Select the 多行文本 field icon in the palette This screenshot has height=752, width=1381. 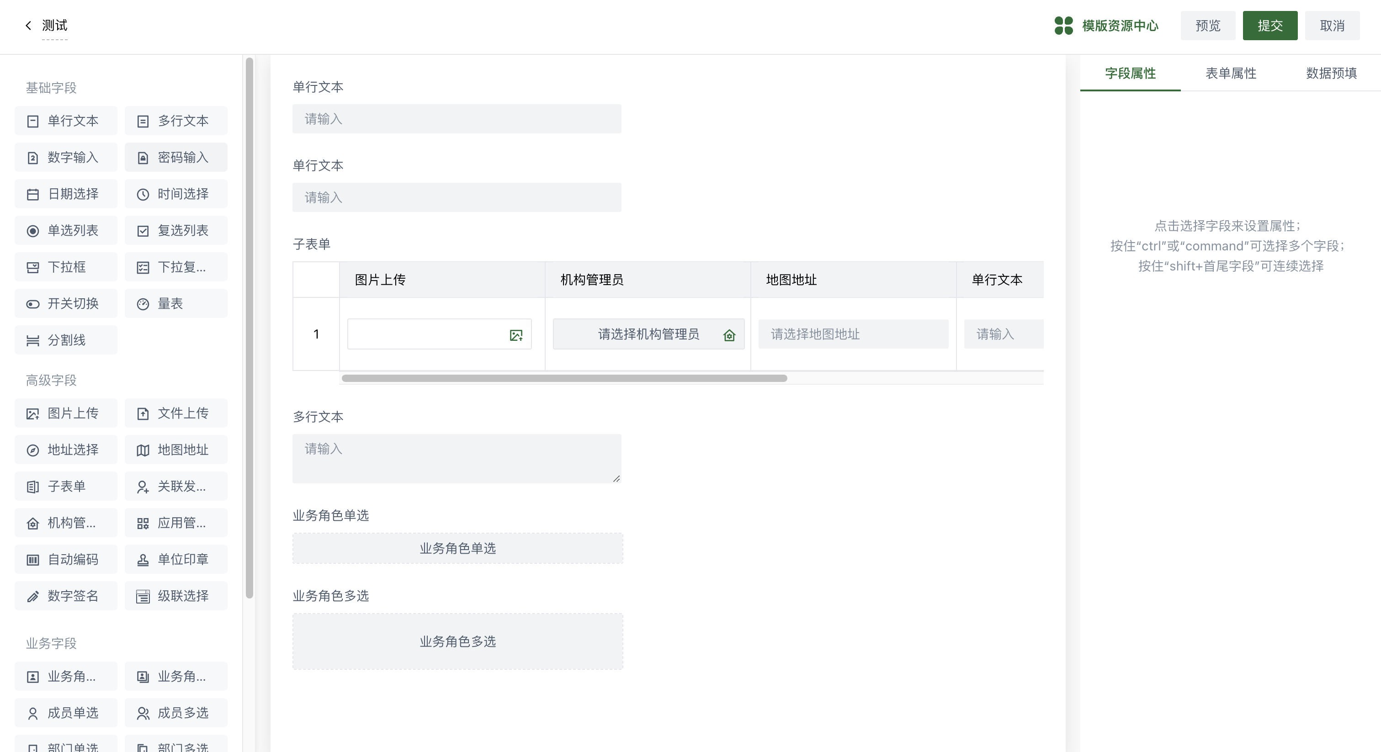[143, 121]
